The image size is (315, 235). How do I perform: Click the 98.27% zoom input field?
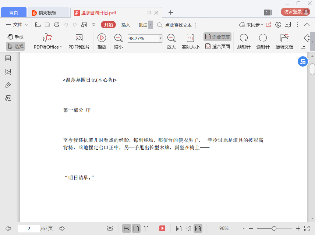[x=143, y=38]
